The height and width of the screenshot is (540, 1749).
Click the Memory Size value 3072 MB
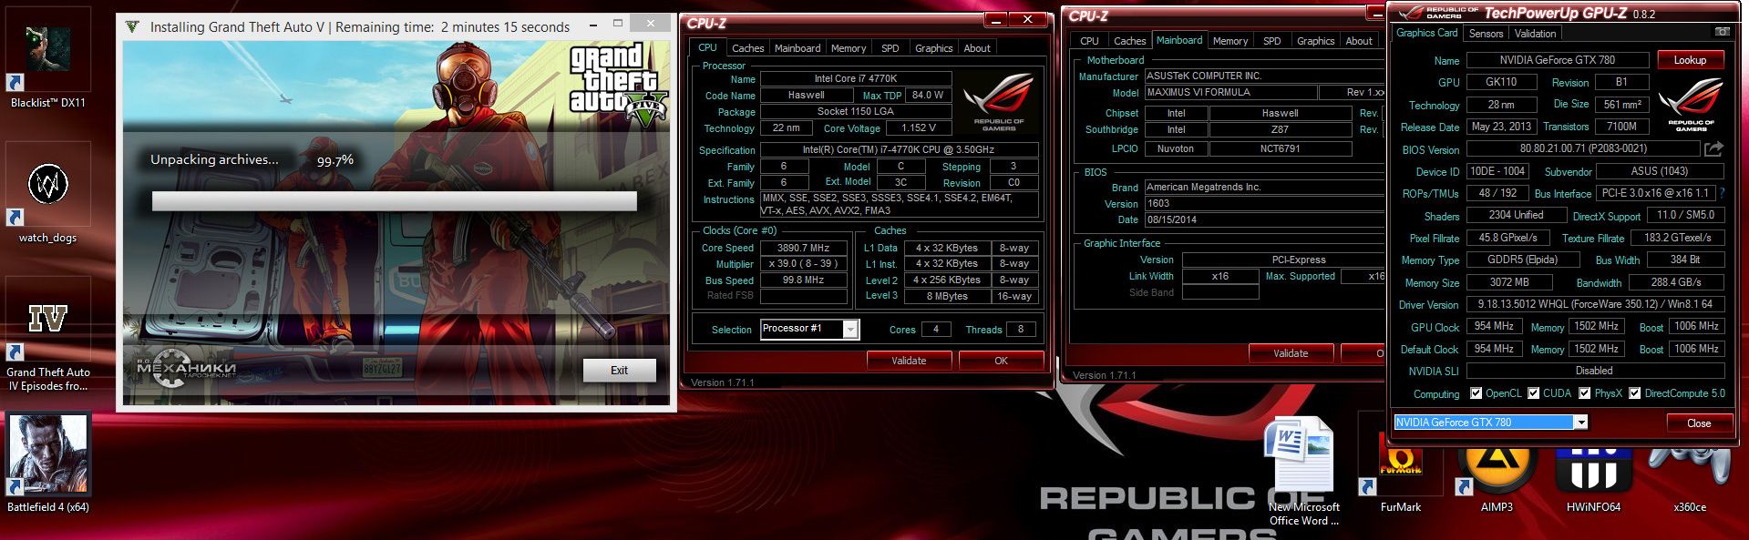pyautogui.click(x=1509, y=282)
